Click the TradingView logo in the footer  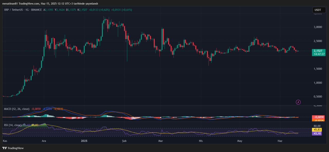13,148
